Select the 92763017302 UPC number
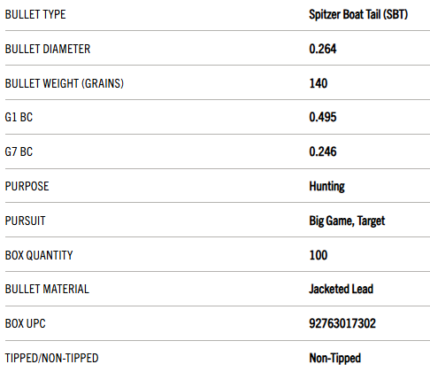Viewport: 430px width, 372px height. click(342, 324)
